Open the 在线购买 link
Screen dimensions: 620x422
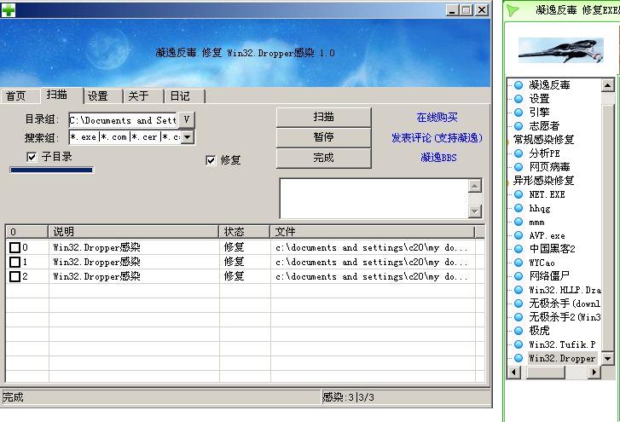437,118
